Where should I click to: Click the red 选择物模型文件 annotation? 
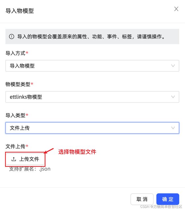[77, 152]
